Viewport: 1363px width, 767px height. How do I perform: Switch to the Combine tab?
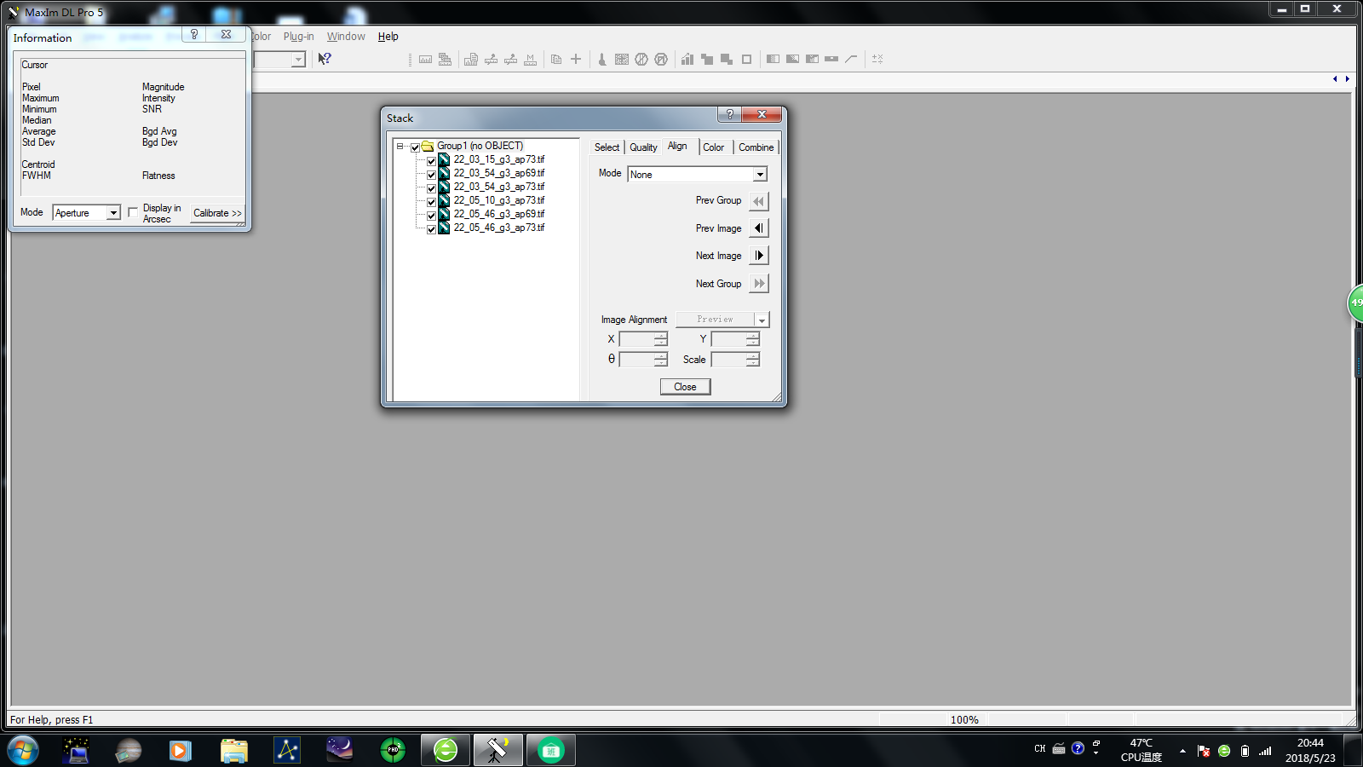pos(756,147)
